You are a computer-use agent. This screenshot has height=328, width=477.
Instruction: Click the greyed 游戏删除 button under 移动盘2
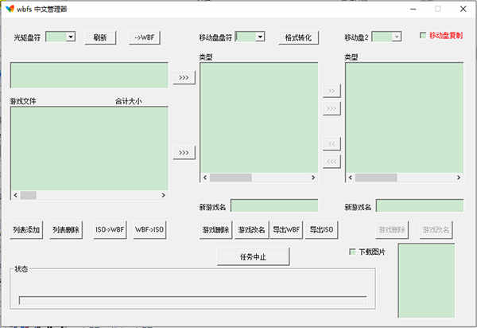coord(392,229)
